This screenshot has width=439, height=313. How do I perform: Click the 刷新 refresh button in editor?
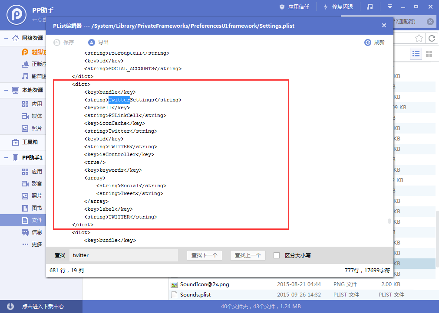[375, 42]
